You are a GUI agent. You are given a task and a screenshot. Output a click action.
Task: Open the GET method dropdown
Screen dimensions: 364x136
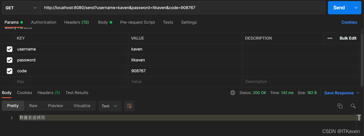tap(21, 8)
